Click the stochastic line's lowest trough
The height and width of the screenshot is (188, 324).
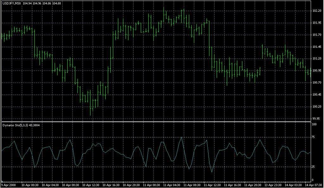[x=212, y=172]
